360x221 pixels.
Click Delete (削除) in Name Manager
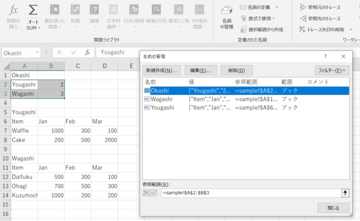point(236,70)
